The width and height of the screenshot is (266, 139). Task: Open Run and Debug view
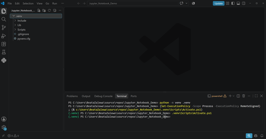click(x=4, y=36)
